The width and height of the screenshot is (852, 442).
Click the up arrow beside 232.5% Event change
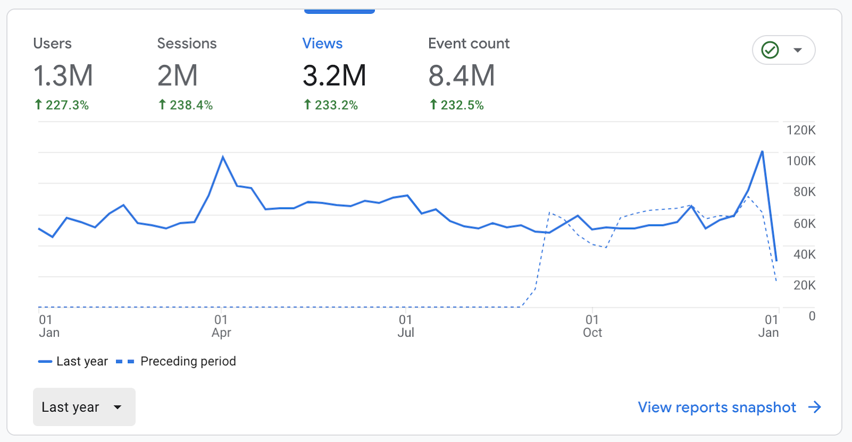pos(433,105)
